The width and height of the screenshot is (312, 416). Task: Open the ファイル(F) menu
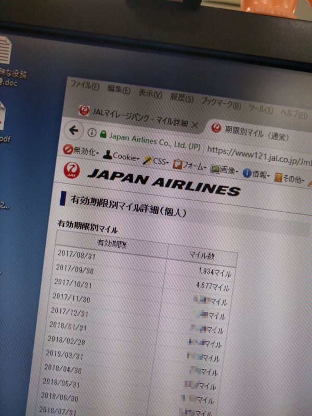85,85
